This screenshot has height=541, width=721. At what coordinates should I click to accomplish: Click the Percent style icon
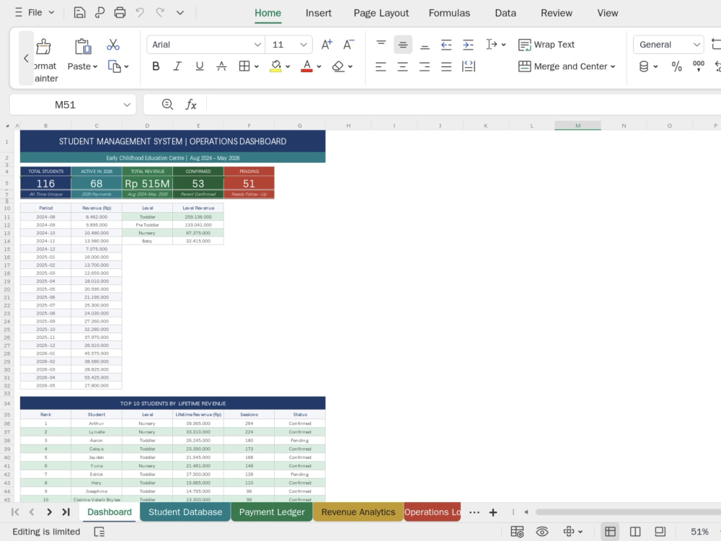(x=676, y=66)
